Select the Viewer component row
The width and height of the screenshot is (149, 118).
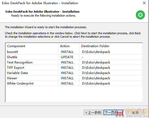[74, 78]
